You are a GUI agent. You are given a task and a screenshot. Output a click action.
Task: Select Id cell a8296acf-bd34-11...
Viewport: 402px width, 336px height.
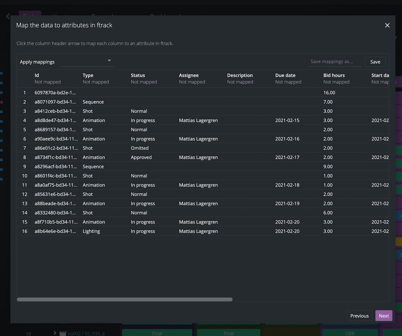56,166
